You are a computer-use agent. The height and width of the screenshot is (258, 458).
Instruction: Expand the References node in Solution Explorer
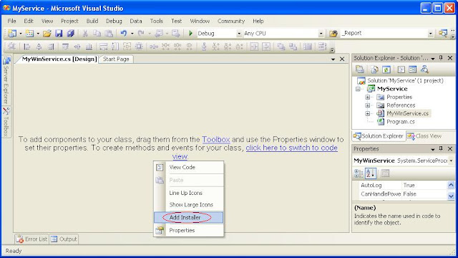pos(367,105)
